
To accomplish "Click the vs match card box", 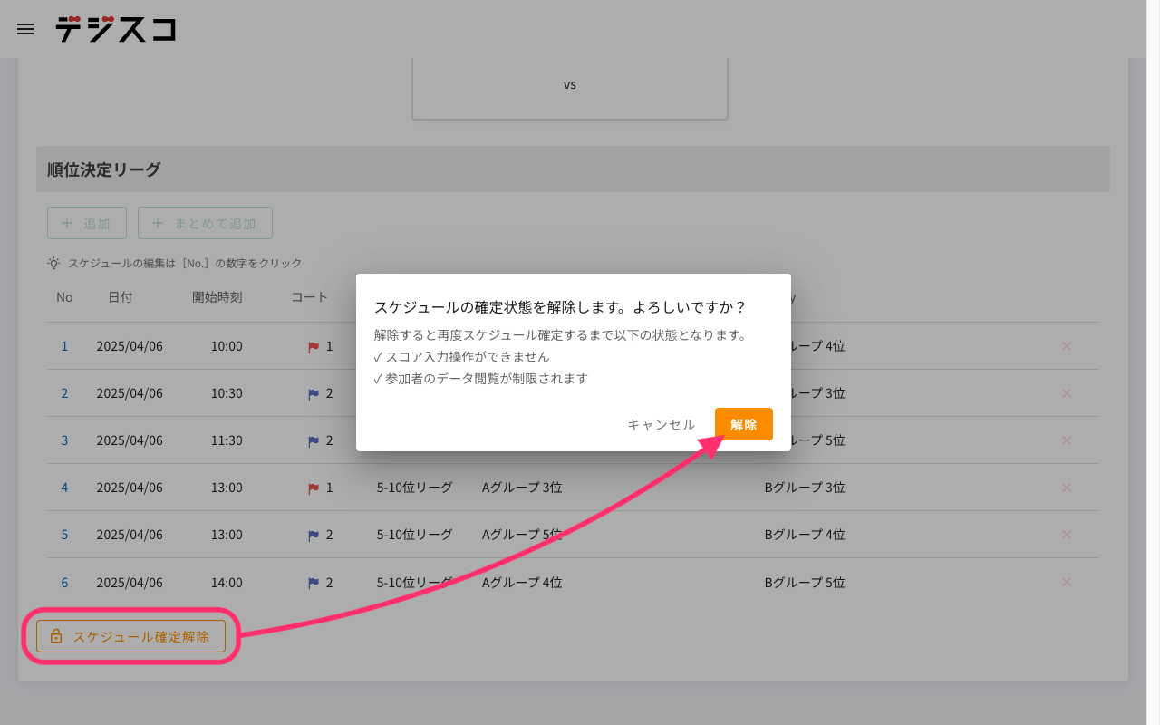I will (570, 85).
